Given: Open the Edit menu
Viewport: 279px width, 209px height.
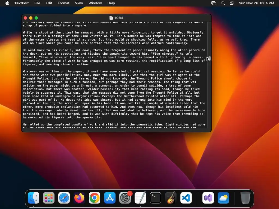Looking at the screenshot, I should coord(49,3).
